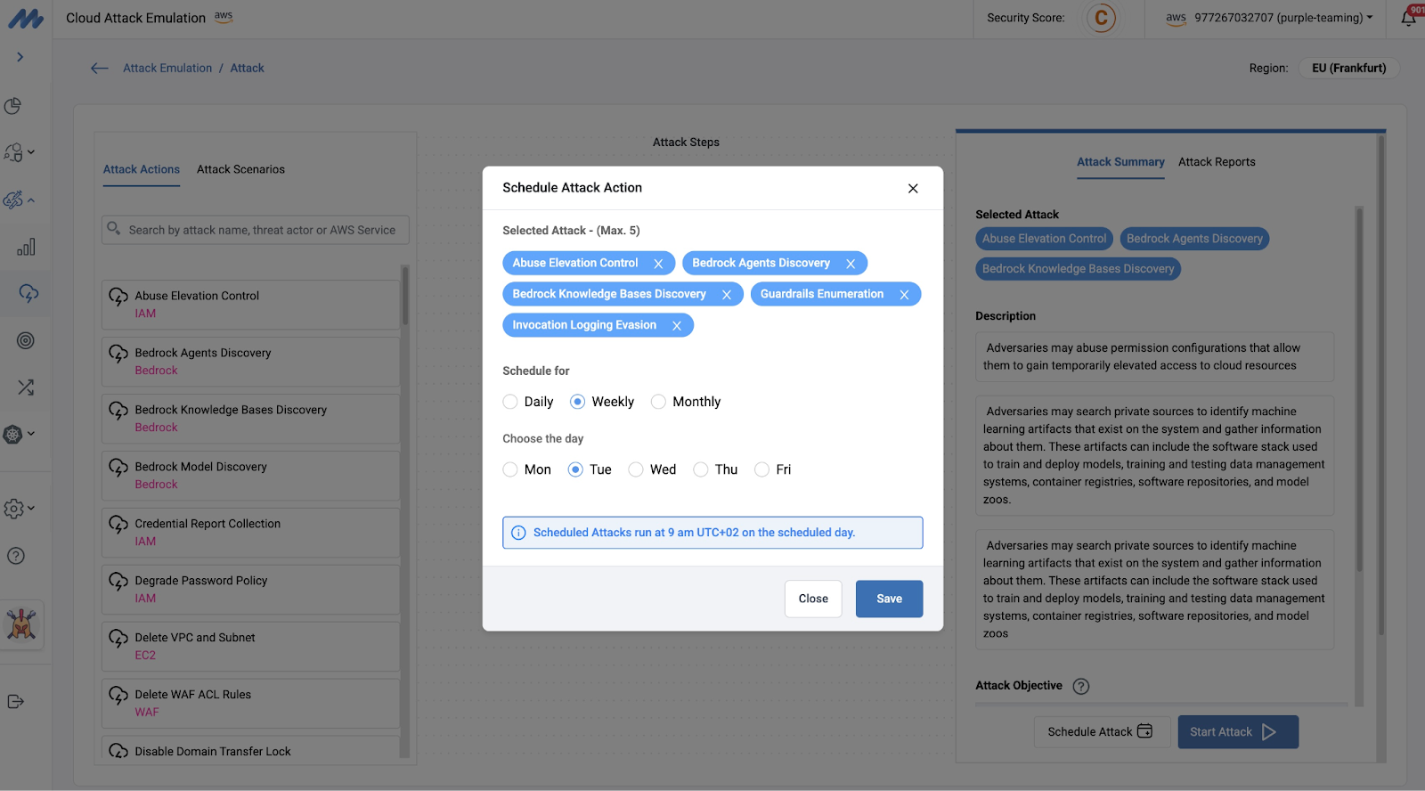This screenshot has width=1425, height=791.
Task: Open the AWS account 977267032707 dropdown
Action: tap(1269, 18)
